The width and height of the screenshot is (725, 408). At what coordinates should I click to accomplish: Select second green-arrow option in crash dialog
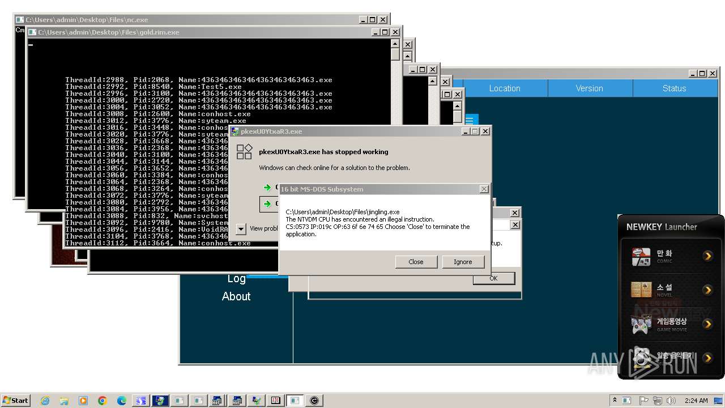267,203
